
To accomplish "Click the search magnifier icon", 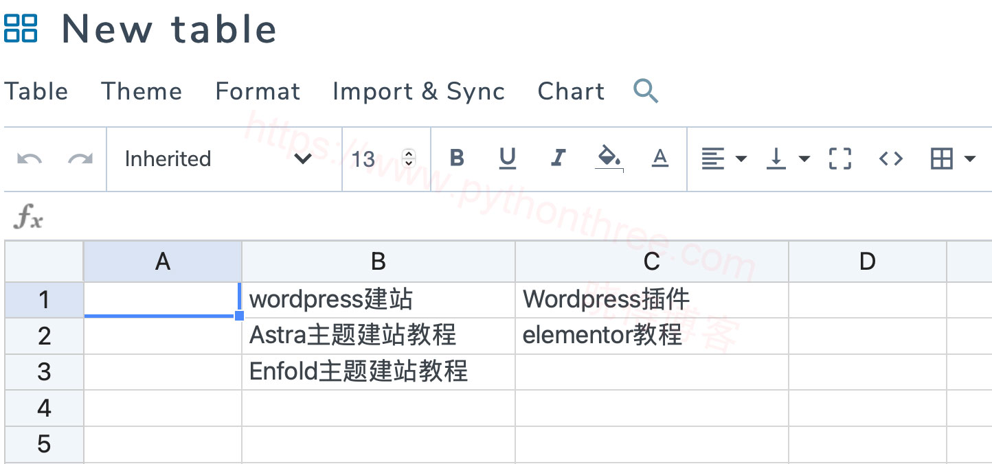I will click(646, 91).
